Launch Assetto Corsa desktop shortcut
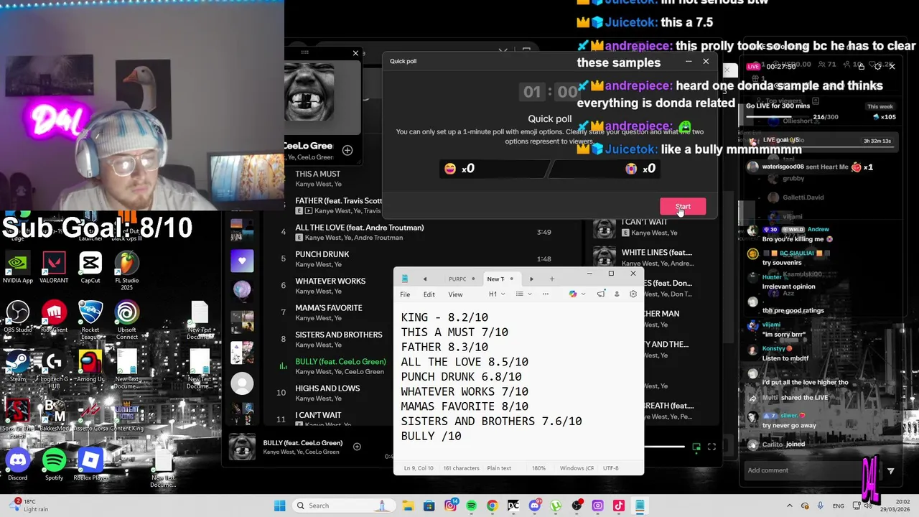The height and width of the screenshot is (517, 919). click(x=90, y=414)
